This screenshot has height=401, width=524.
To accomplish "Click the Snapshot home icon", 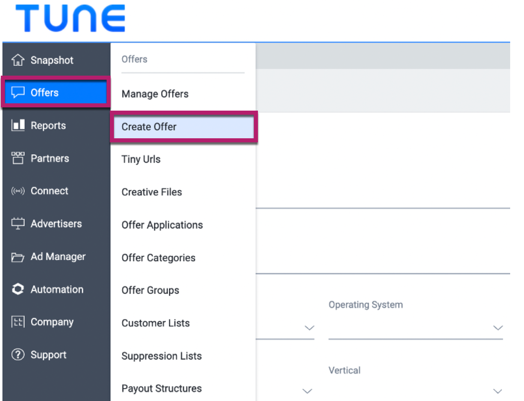I will 18,60.
